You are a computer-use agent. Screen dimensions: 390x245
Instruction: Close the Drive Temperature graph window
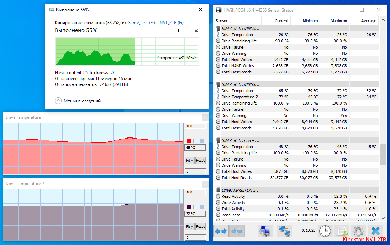tap(205, 117)
